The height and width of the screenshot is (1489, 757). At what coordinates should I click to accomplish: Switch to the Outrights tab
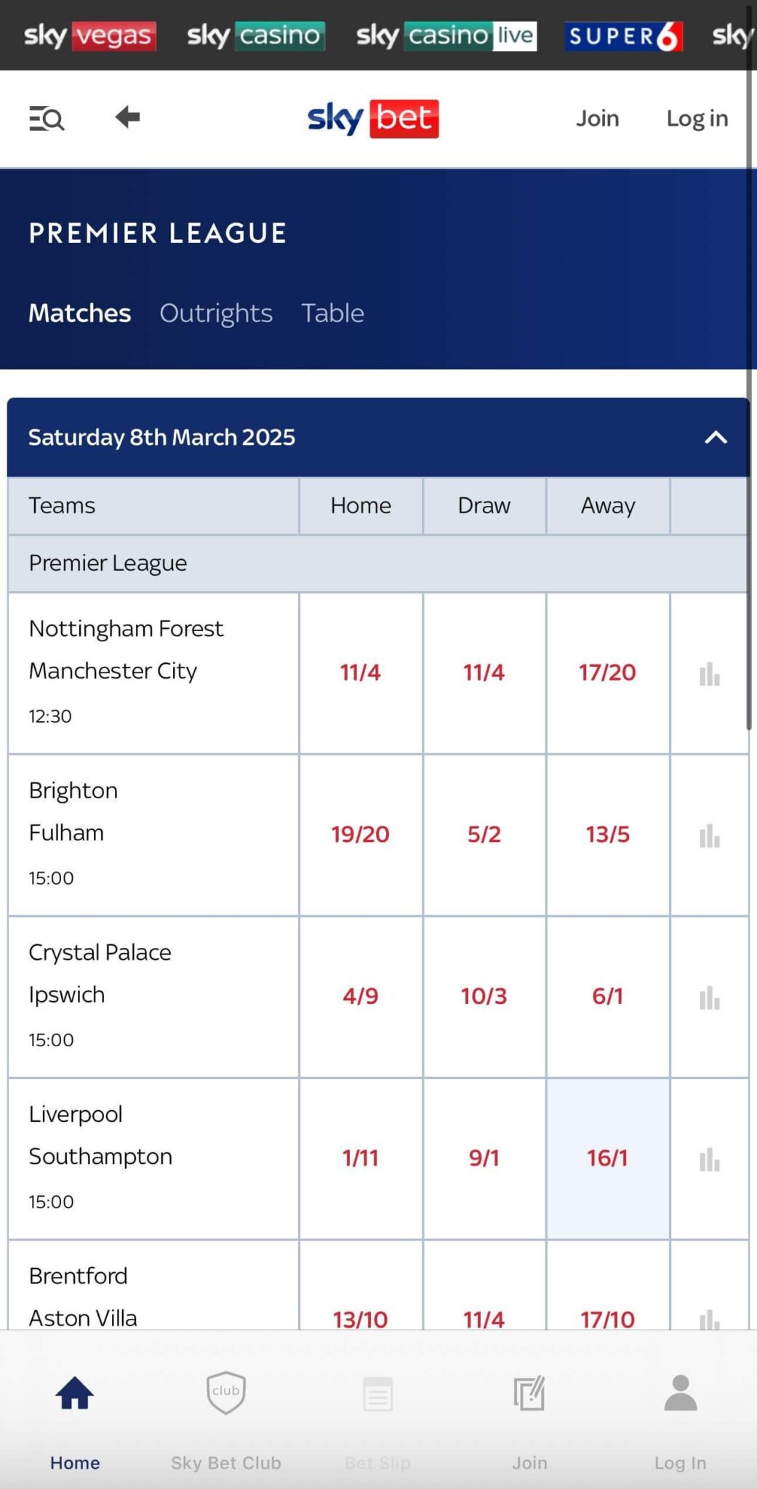pos(215,313)
